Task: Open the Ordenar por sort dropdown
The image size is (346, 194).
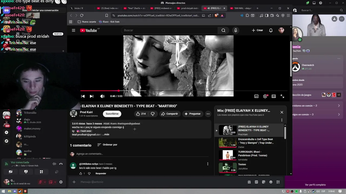Action: (x=107, y=145)
